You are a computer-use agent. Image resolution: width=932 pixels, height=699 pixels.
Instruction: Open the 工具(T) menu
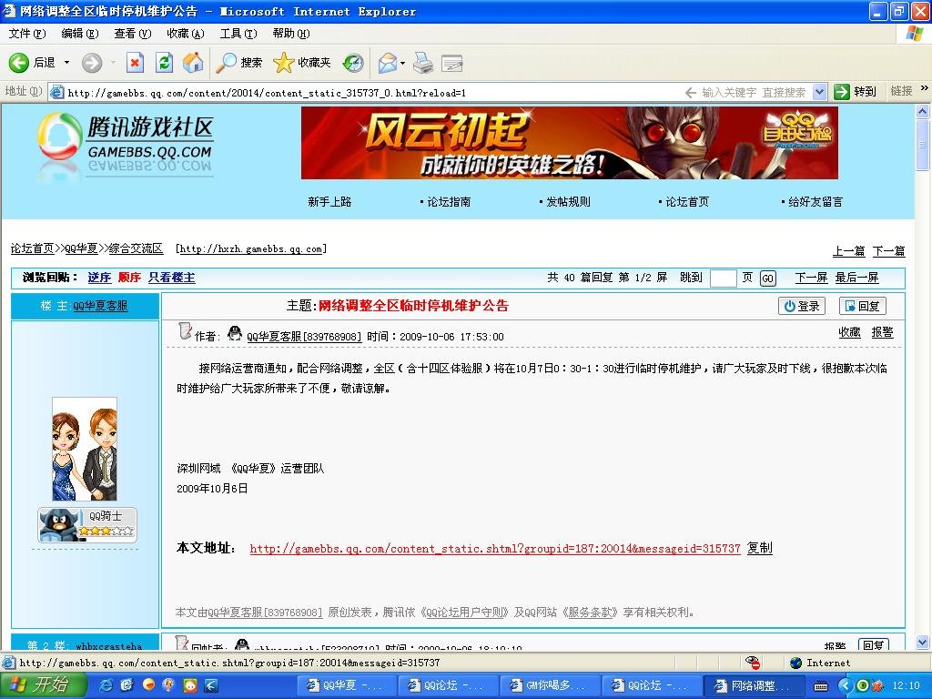[x=238, y=34]
